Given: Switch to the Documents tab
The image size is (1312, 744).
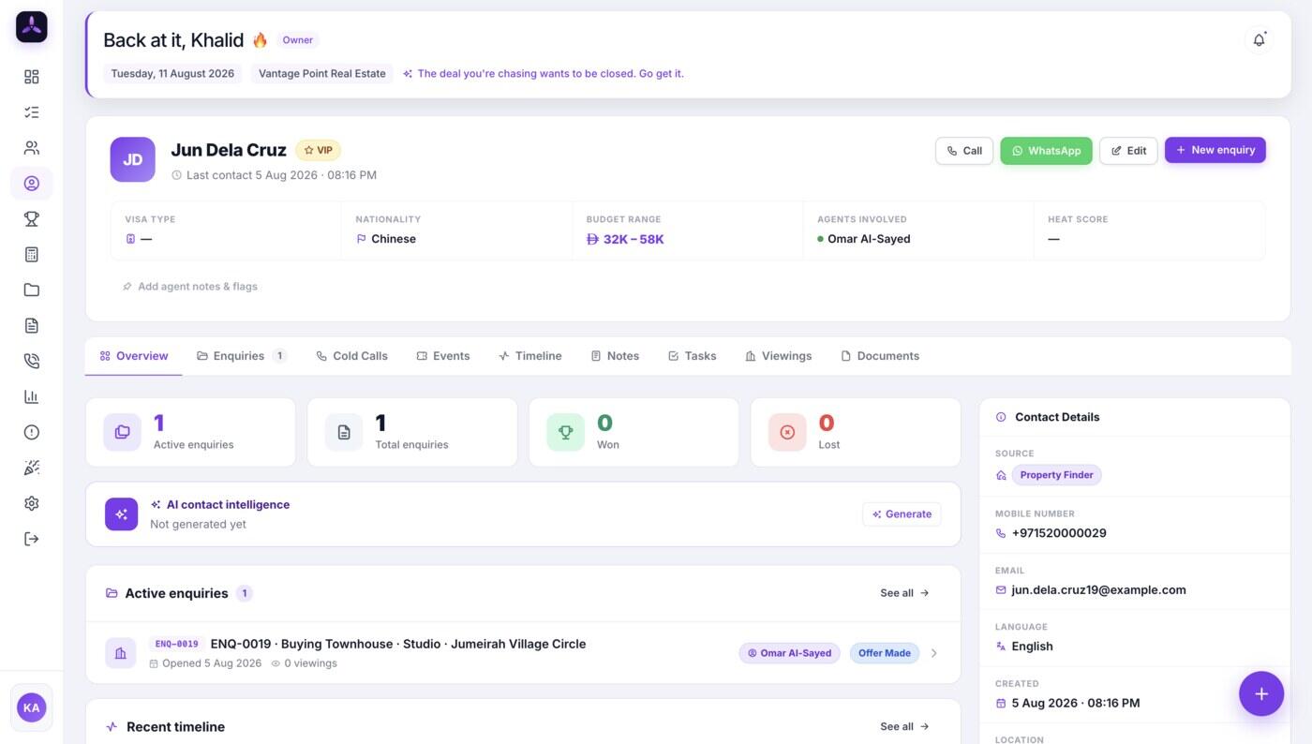Looking at the screenshot, I should point(879,356).
